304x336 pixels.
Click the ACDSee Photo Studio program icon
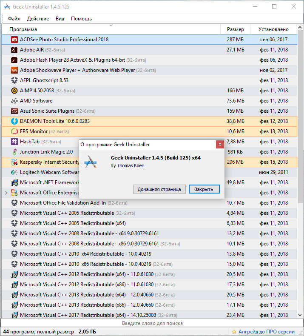click(14, 40)
